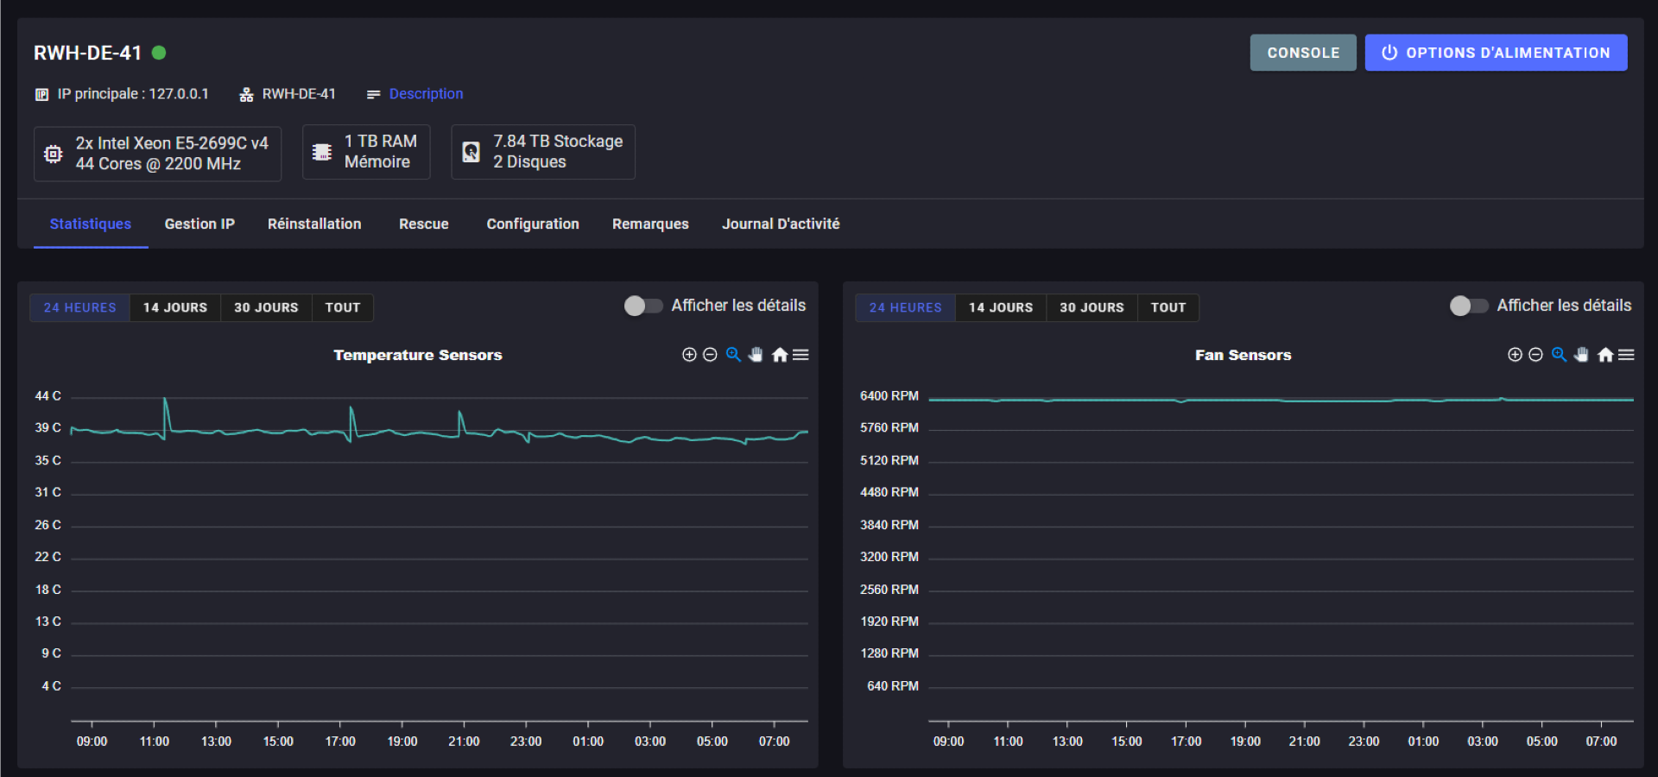Select TOUT range for Temperature Sensors

(343, 307)
